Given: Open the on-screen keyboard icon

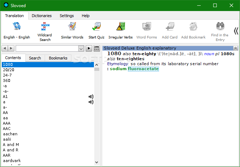Looking at the screenshot, I should 97,48.
